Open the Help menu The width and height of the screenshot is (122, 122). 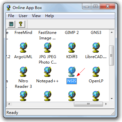point(49,16)
